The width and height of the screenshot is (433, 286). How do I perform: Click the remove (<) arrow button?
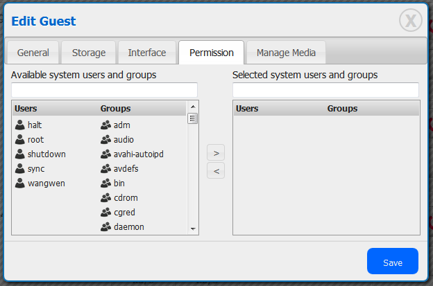pyautogui.click(x=216, y=171)
